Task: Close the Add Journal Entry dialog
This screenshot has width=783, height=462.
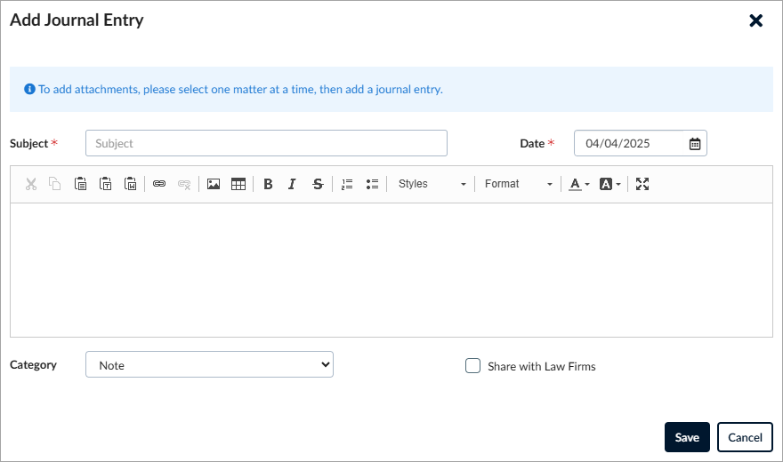Action: [x=756, y=20]
